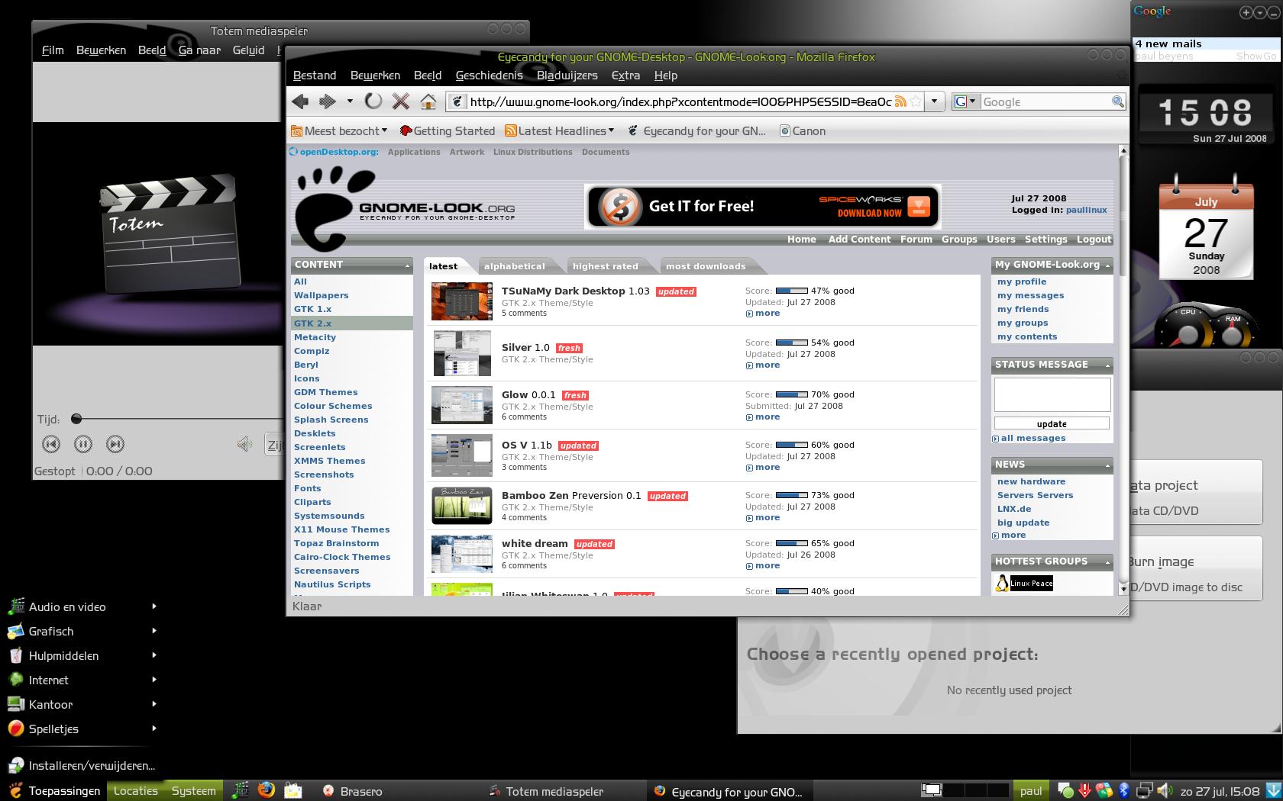Open the Film menu in Totem
Screen dimensions: 1283x801
(53, 50)
